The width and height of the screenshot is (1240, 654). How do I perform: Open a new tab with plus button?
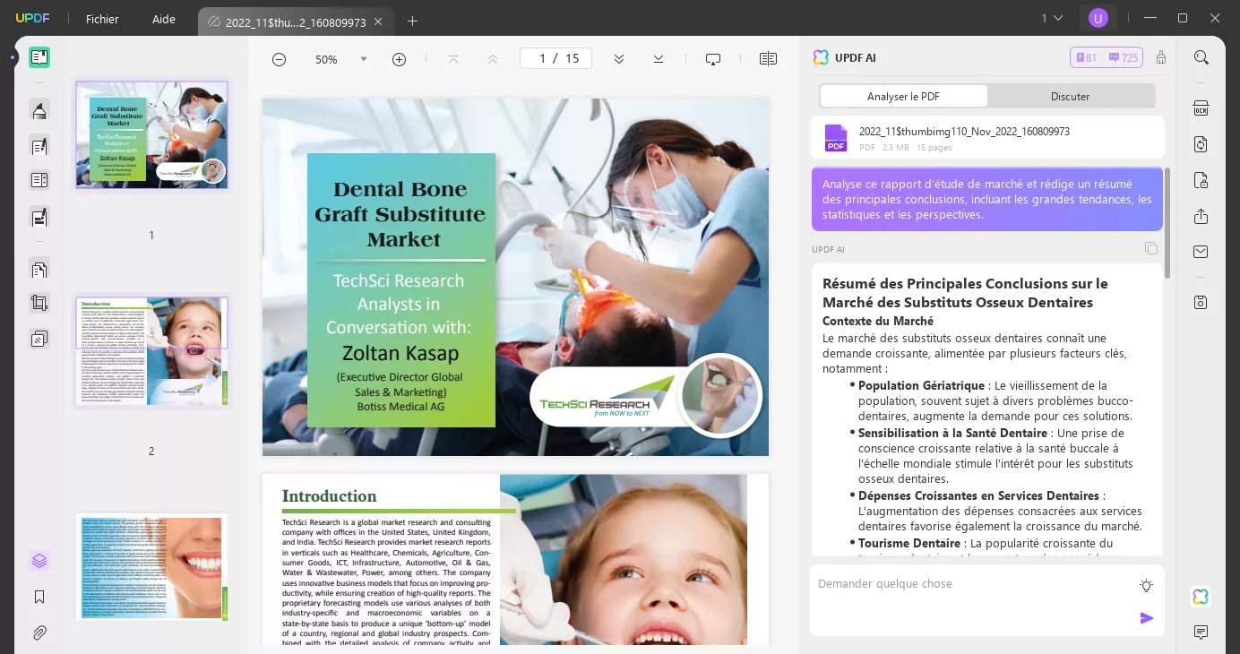coord(412,21)
